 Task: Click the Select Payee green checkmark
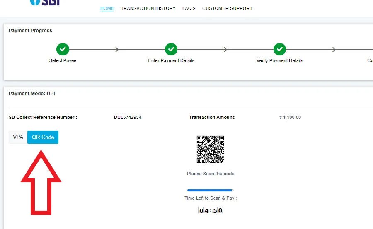(x=63, y=49)
